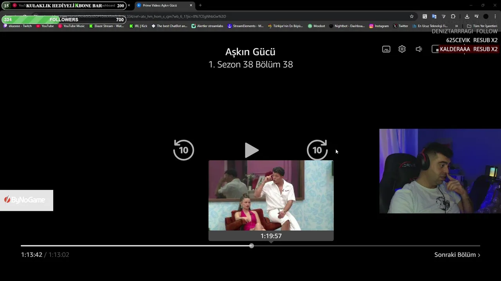501x281 pixels.
Task: Open the YouTube bookmark
Action: (x=45, y=26)
